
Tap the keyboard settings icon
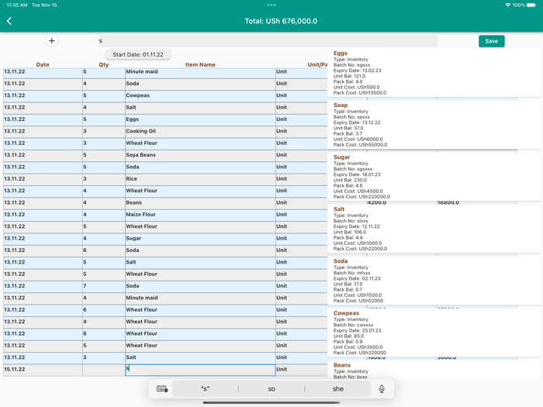click(x=162, y=388)
